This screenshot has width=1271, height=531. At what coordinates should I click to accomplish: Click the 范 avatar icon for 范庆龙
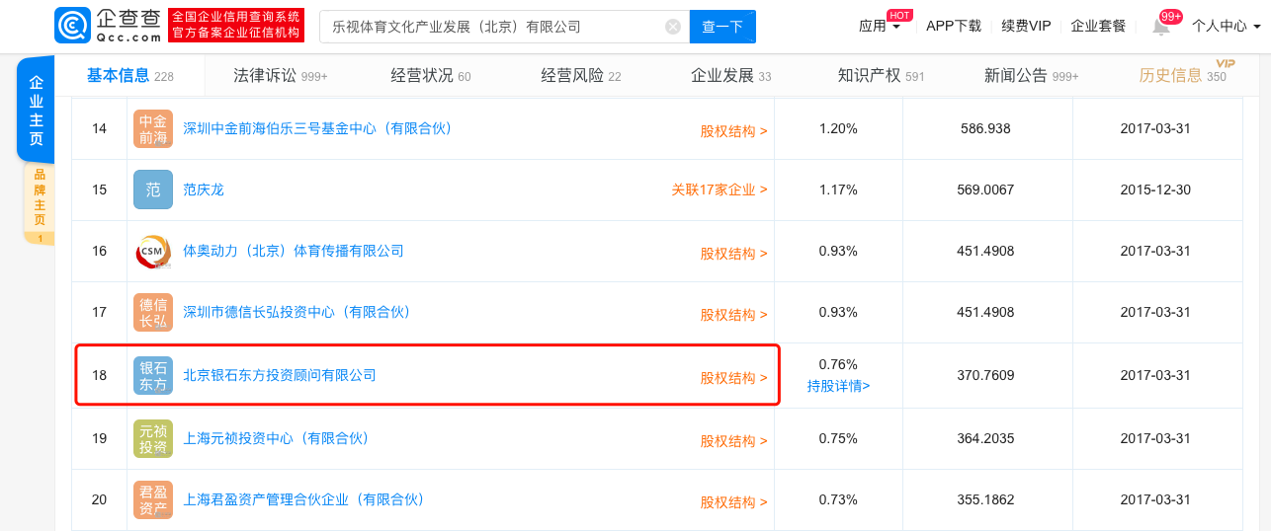tap(153, 190)
